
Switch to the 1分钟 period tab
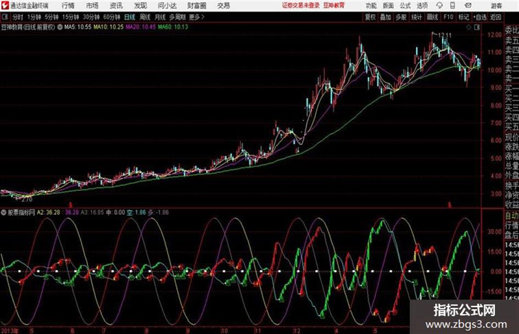pos(34,17)
